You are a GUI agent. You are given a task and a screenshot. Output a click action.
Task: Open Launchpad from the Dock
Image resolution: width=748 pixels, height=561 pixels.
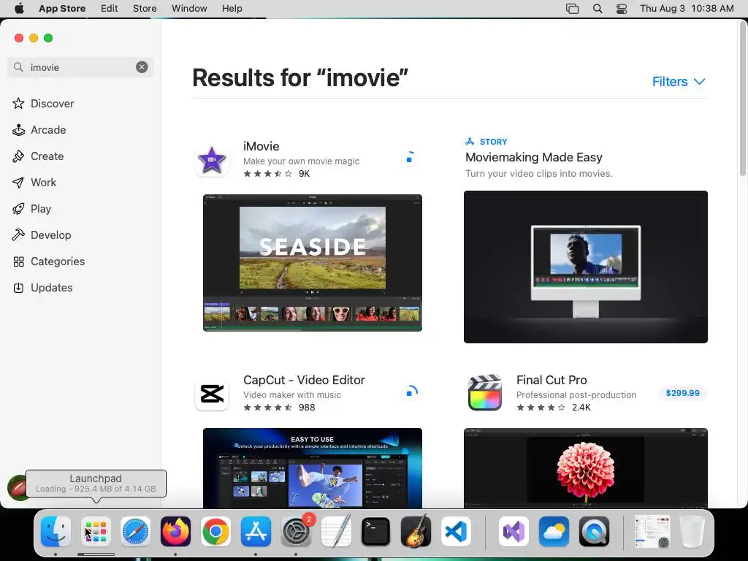click(96, 532)
